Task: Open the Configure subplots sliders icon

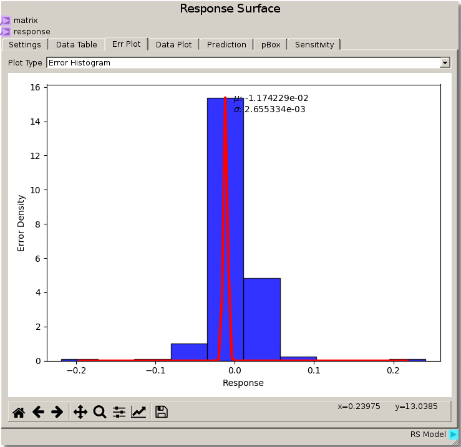Action: pos(119,412)
